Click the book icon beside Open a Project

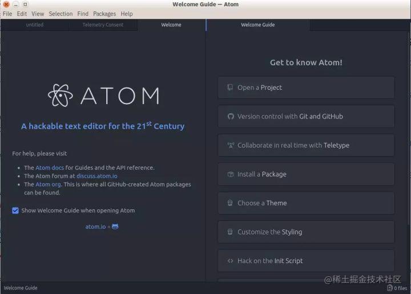pyautogui.click(x=230, y=88)
